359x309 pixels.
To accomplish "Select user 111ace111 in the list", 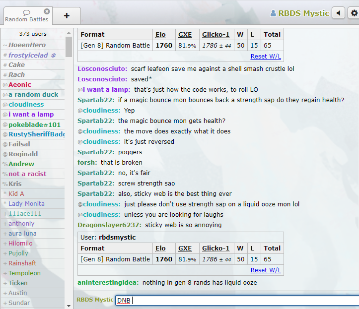I will click(x=33, y=214).
